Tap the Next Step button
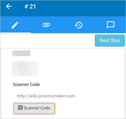126x119 pixels. coord(110,40)
